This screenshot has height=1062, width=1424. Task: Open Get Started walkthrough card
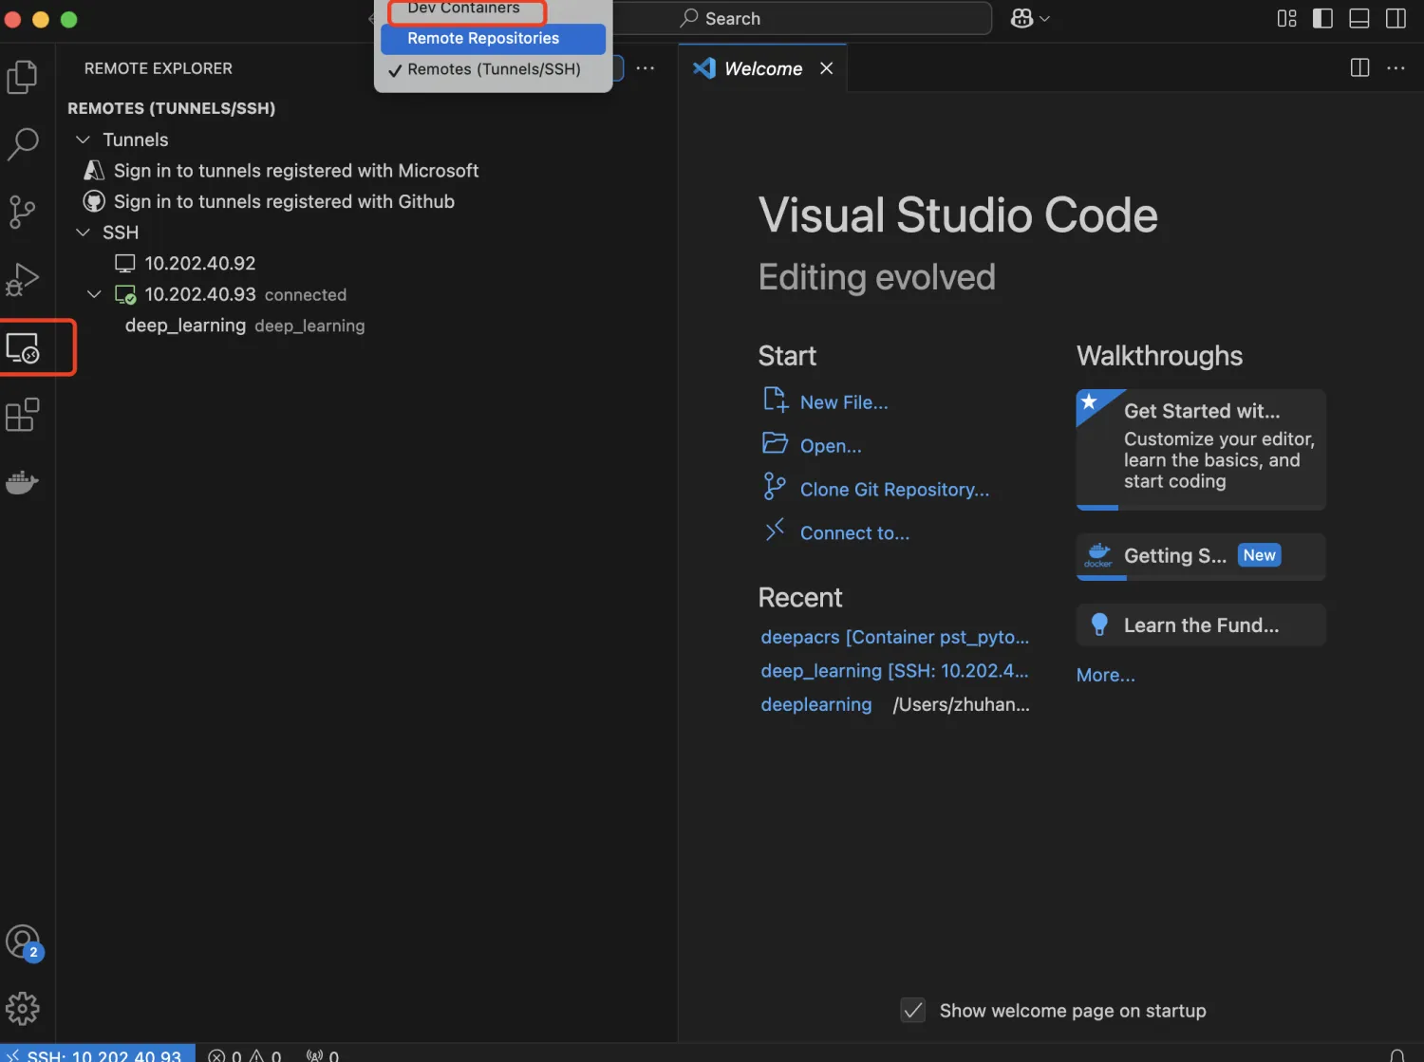tap(1201, 449)
